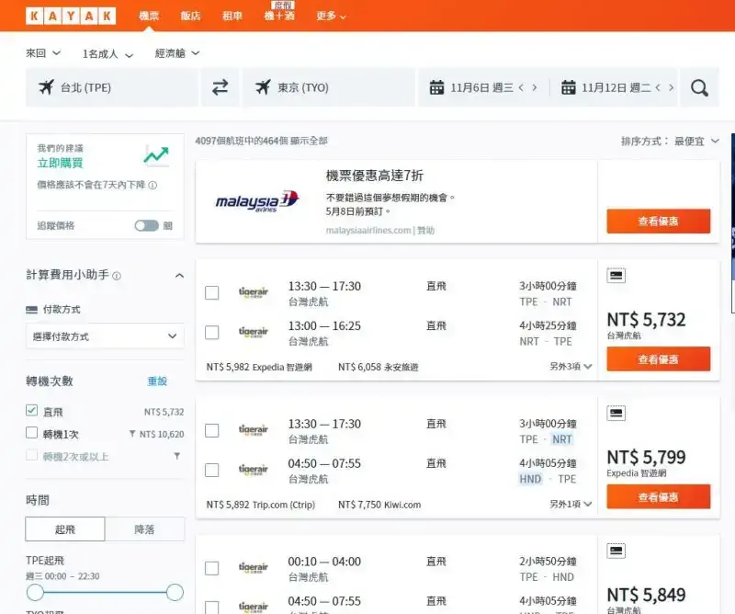Check the 轉機1次 one-stop filter checkbox
Screen dimensions: 735x614
(32, 434)
